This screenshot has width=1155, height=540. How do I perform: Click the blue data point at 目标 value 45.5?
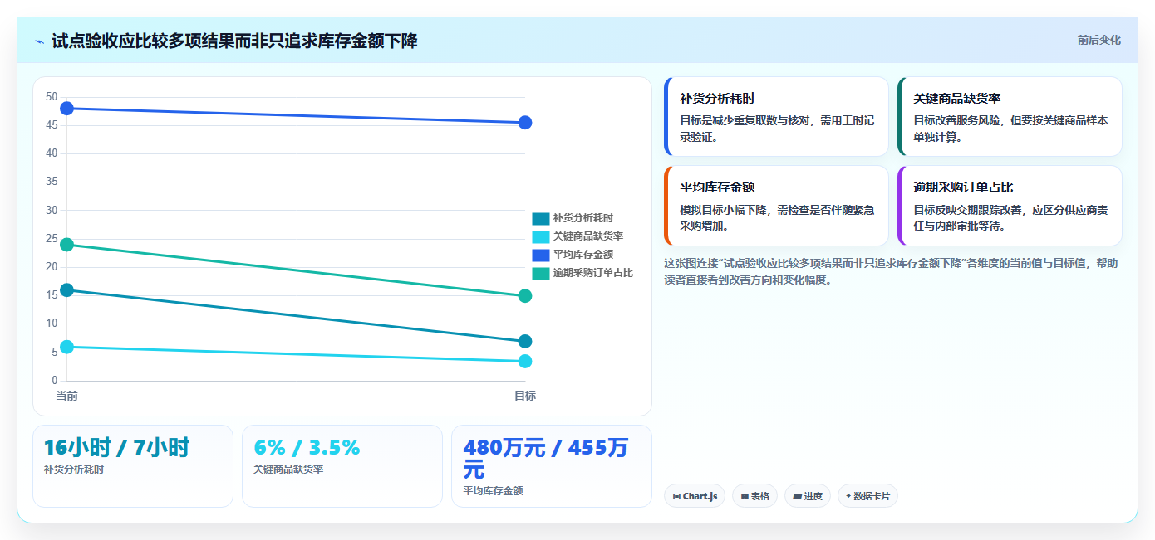pos(525,123)
